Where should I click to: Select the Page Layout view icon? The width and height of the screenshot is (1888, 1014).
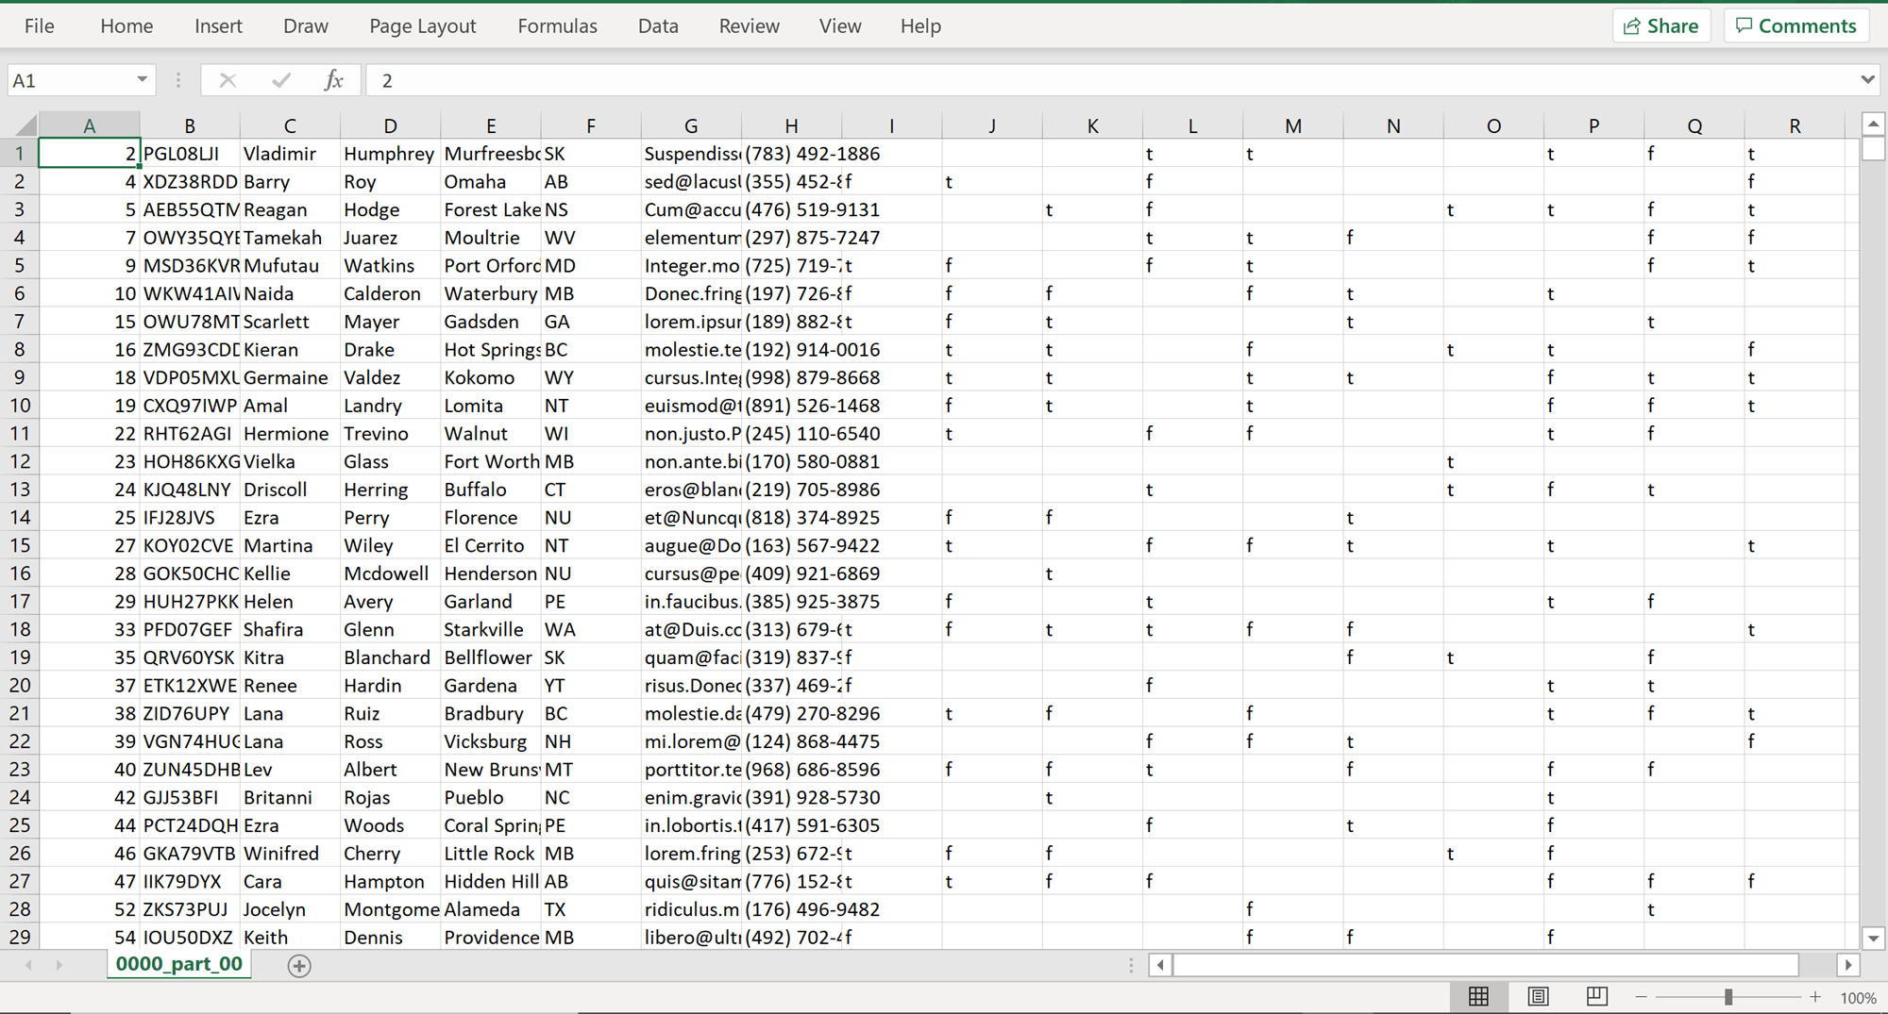click(1538, 996)
